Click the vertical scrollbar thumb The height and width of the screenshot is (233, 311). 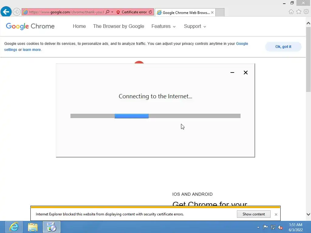[x=308, y=59]
